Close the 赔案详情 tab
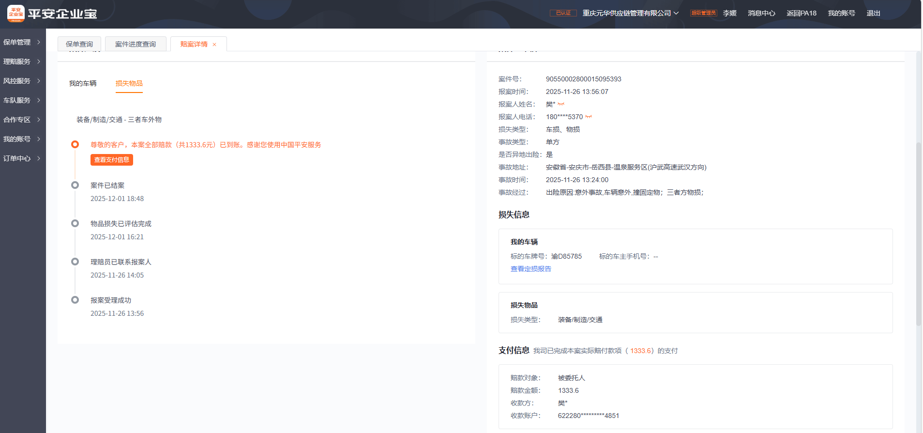The image size is (923, 433). coord(214,45)
